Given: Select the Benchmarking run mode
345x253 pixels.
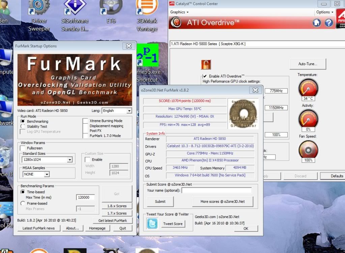Looking at the screenshot, I should click(x=23, y=121).
